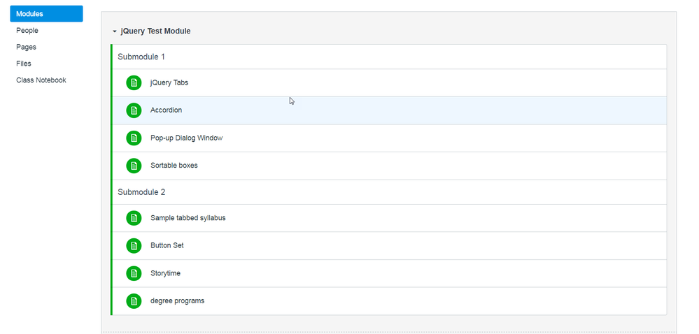Click the page icon beside Accordion
Viewport: 699px width, 334px height.
point(134,110)
